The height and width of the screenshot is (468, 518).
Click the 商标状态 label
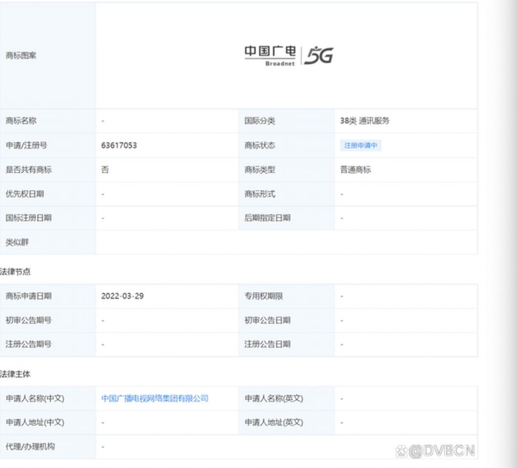260,145
